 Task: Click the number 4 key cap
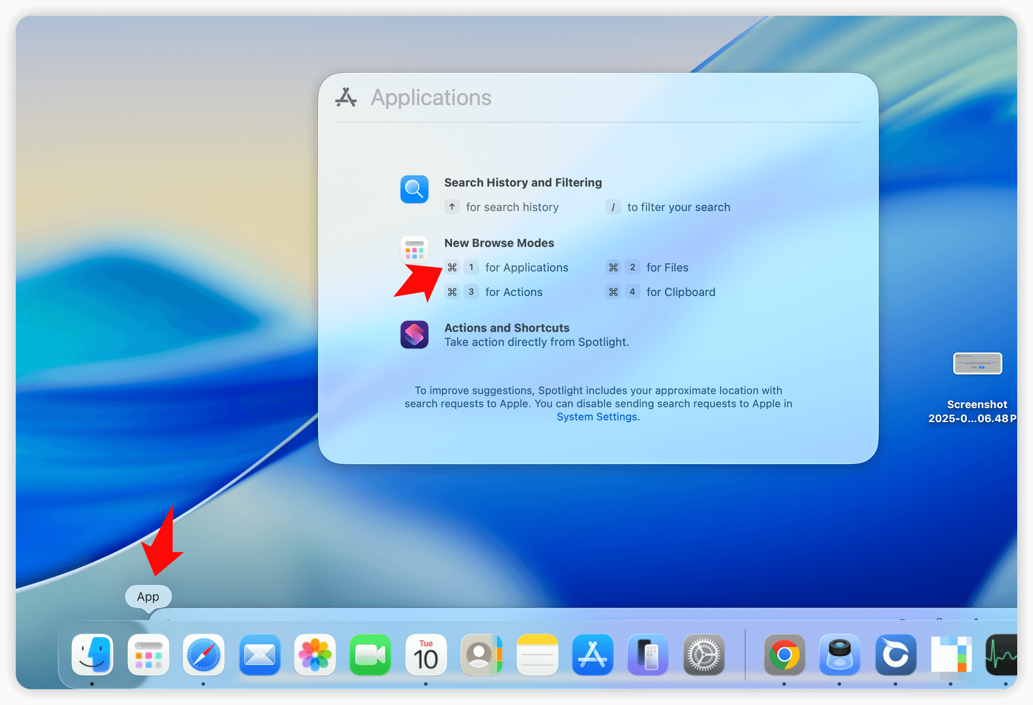tap(633, 292)
